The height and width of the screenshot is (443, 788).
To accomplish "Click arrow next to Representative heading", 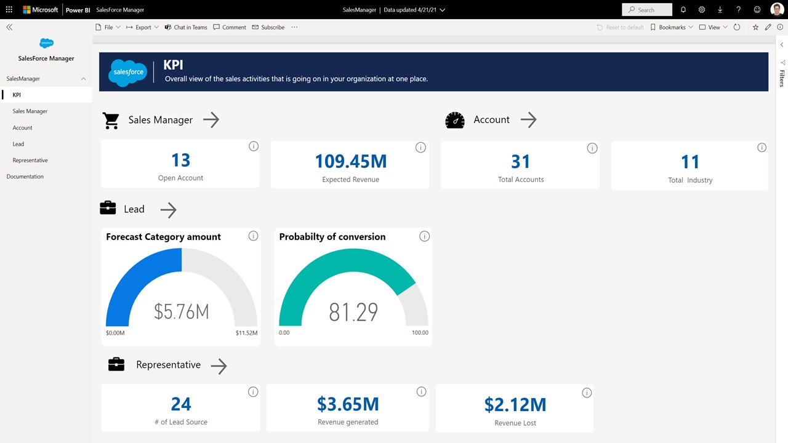I will (x=219, y=366).
